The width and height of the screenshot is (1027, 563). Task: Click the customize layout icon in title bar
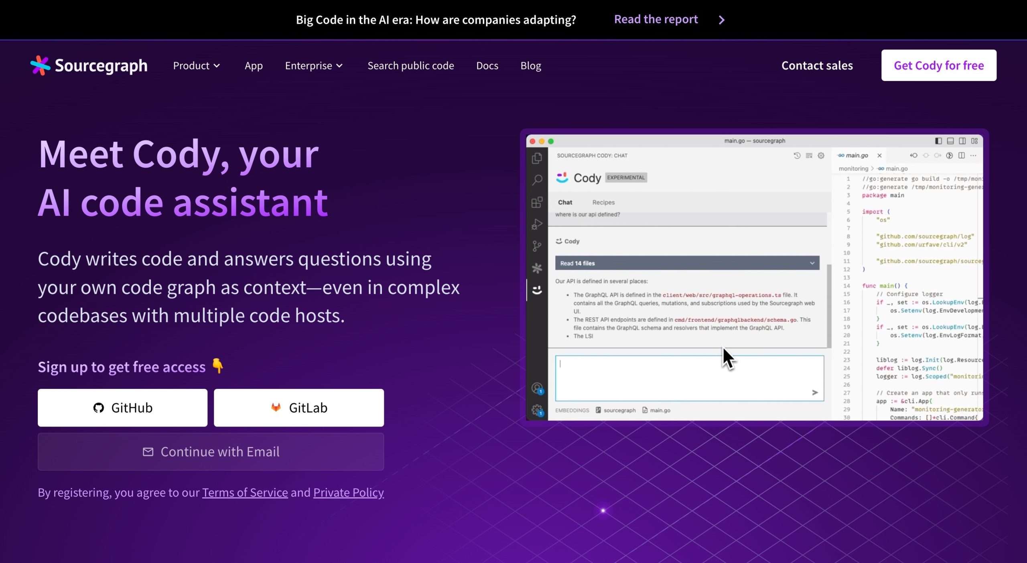974,141
